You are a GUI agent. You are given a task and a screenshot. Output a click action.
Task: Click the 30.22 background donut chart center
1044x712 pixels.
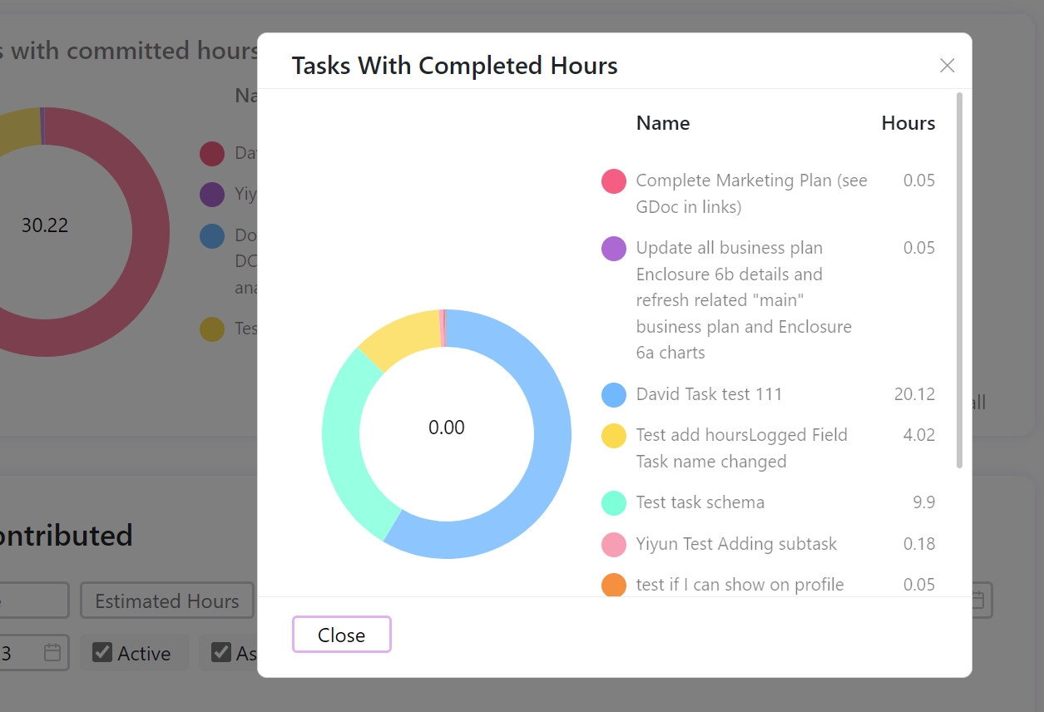[x=45, y=225]
